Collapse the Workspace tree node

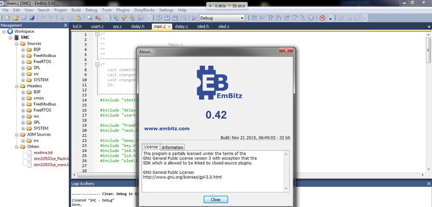pyautogui.click(x=4, y=32)
